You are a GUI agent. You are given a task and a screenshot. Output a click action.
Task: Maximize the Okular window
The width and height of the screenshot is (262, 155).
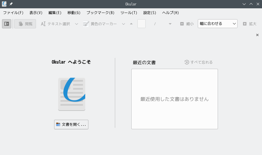click(251, 4)
